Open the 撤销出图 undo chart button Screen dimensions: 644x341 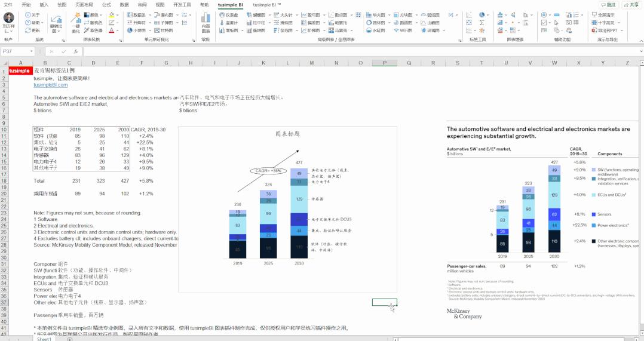56,23
